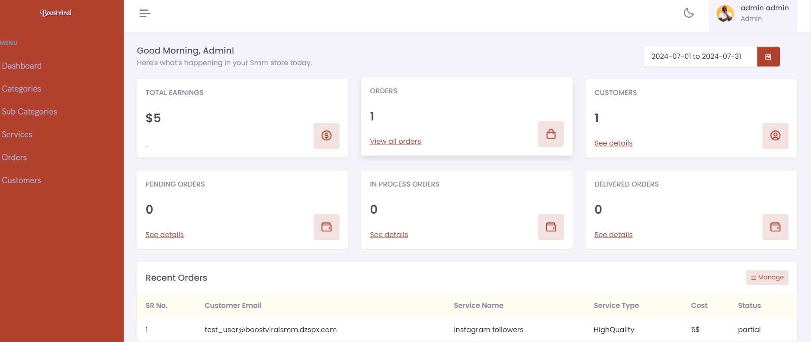Click the user icon in Customers card

coord(775,136)
